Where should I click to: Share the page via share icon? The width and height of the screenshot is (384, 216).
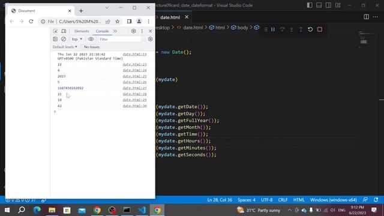click(108, 22)
